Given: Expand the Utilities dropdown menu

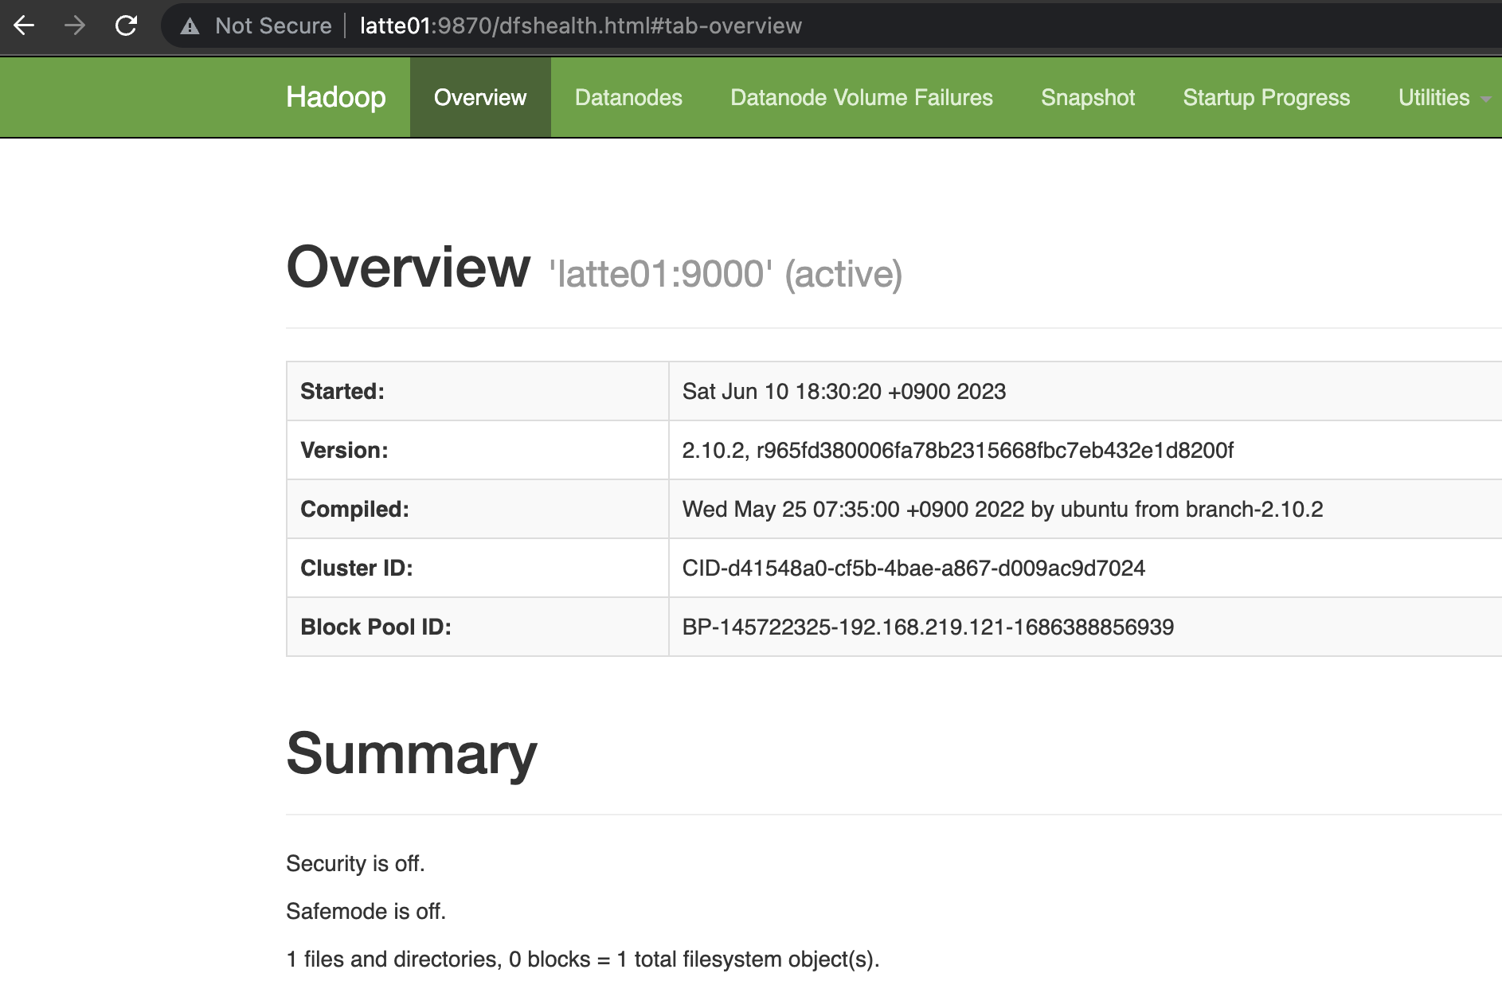Looking at the screenshot, I should click(x=1433, y=97).
